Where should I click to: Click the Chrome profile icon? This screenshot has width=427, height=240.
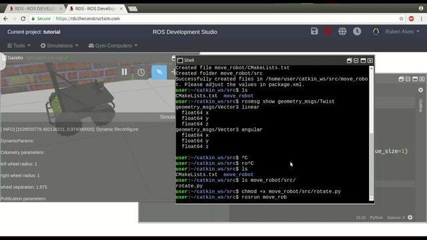[x=421, y=9]
